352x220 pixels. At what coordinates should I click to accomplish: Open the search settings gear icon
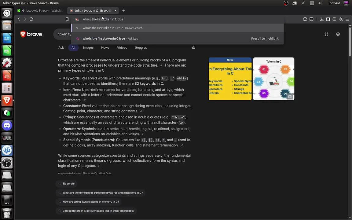tap(338, 34)
